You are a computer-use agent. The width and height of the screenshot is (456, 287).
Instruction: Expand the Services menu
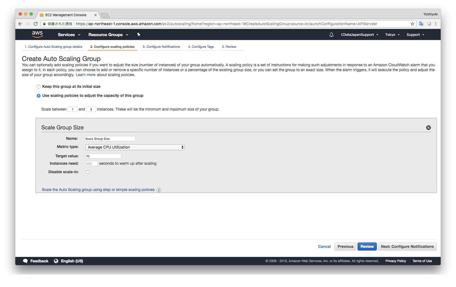pos(69,35)
